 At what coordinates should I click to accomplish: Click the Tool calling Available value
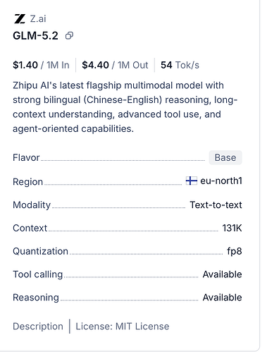pyautogui.click(x=222, y=274)
